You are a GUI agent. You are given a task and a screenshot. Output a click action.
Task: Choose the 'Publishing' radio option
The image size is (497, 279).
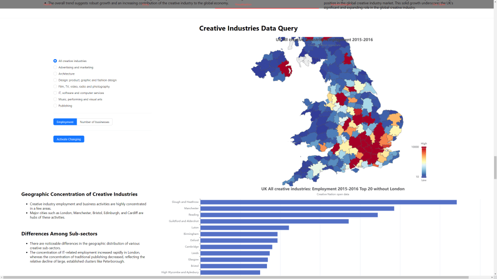pos(55,106)
